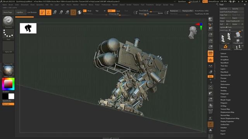Open the Preferences menu
248x139 pixels.
(x=106, y=5)
